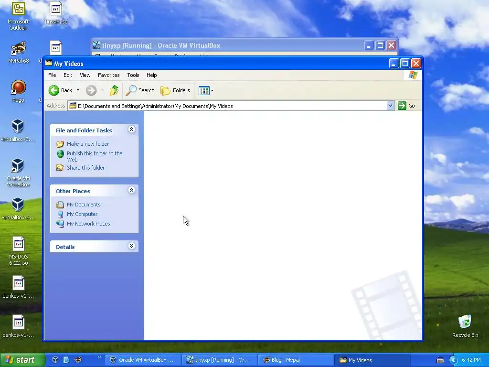
Task: Collapse the File and Folder Tasks panel
Action: click(132, 130)
